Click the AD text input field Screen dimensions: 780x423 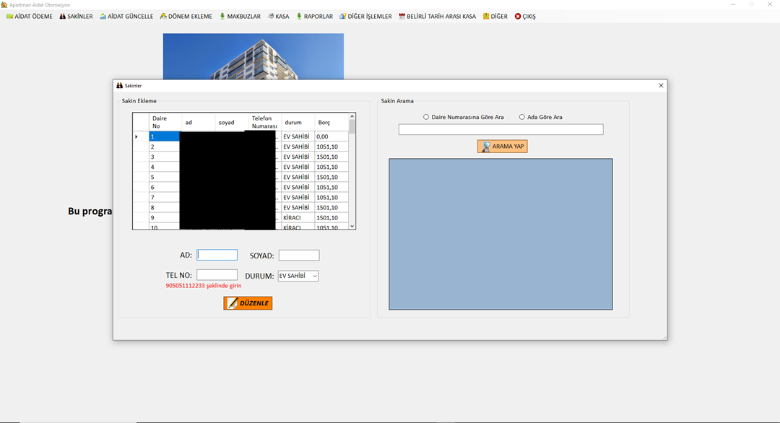pyautogui.click(x=217, y=255)
